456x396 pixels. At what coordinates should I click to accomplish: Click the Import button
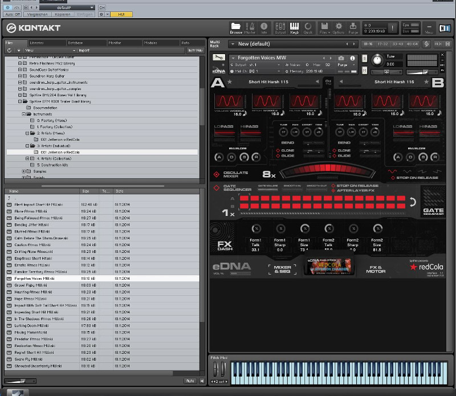point(84,50)
